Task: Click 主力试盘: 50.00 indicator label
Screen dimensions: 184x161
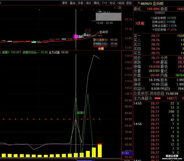Action: (x=59, y=52)
